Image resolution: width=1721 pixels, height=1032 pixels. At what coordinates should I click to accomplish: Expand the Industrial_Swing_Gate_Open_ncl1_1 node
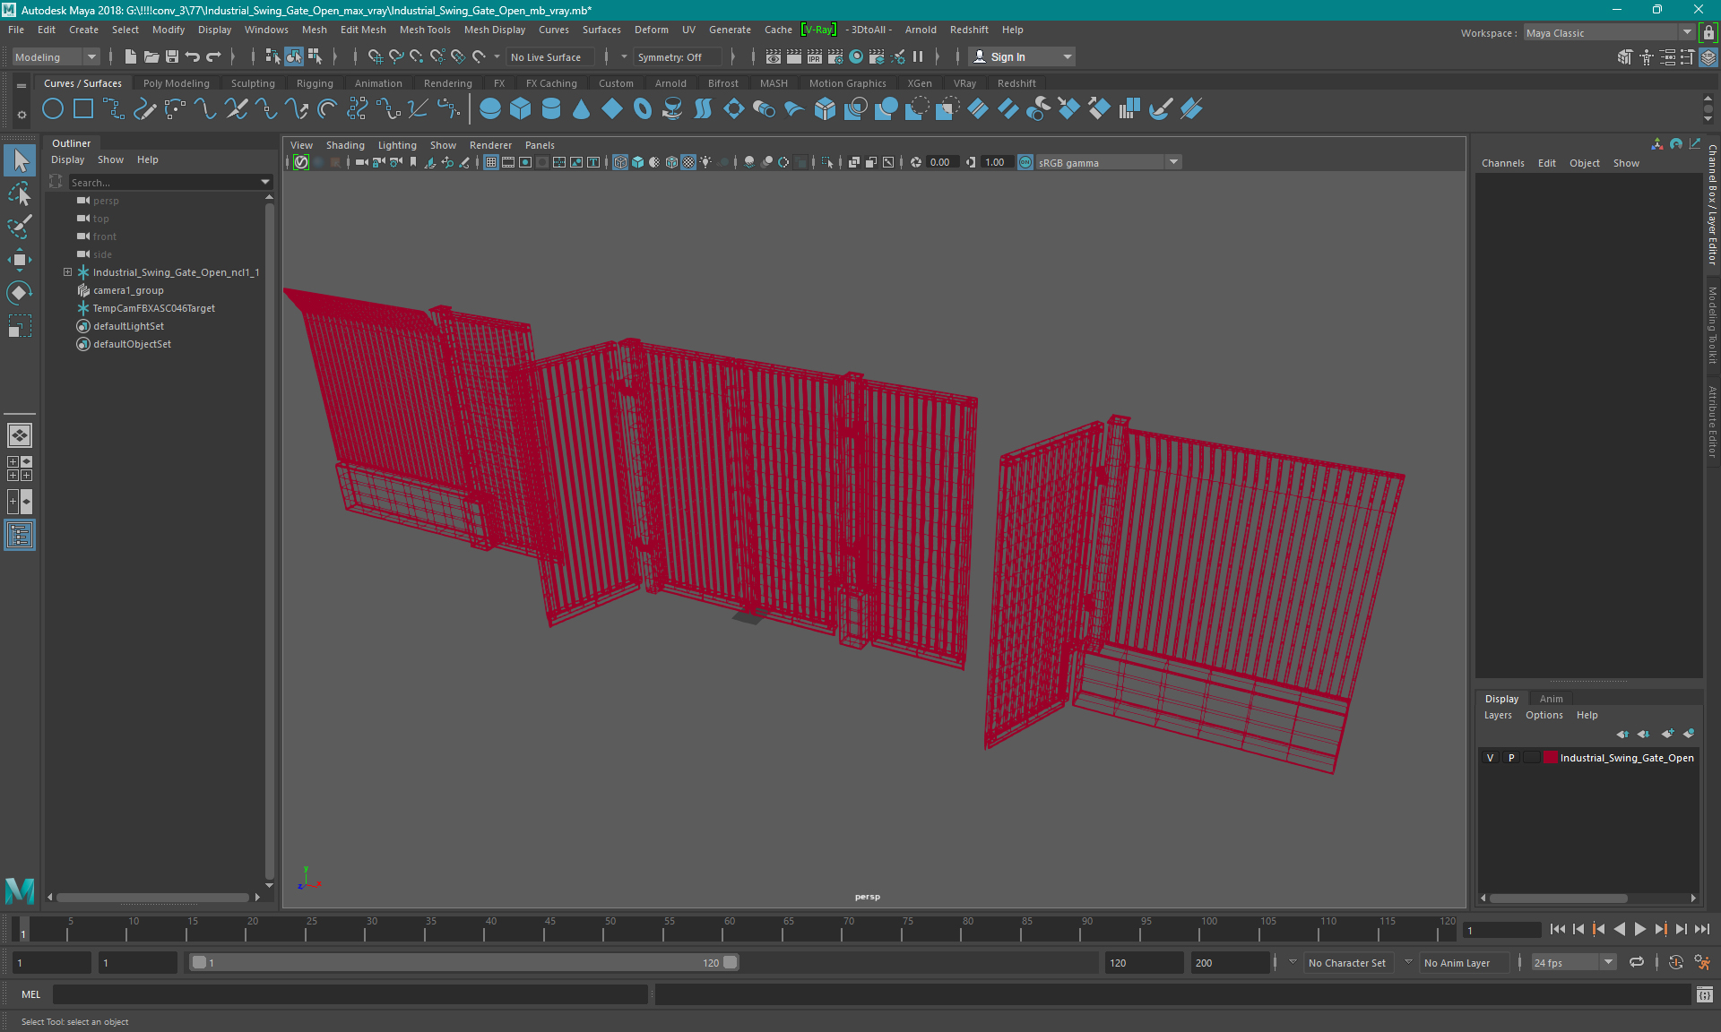(x=67, y=272)
